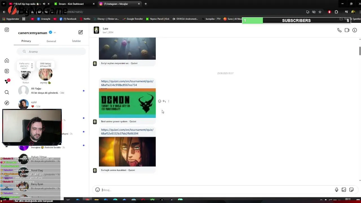Open quizei link ending 68af1a334c918bc8567ee734

tap(127, 83)
